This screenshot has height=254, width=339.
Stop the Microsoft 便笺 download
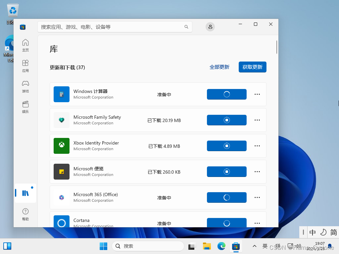point(226,172)
